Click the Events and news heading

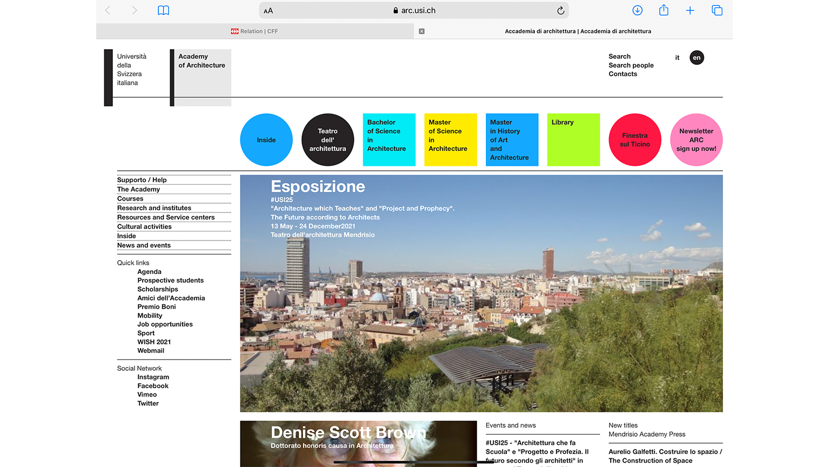(x=511, y=425)
